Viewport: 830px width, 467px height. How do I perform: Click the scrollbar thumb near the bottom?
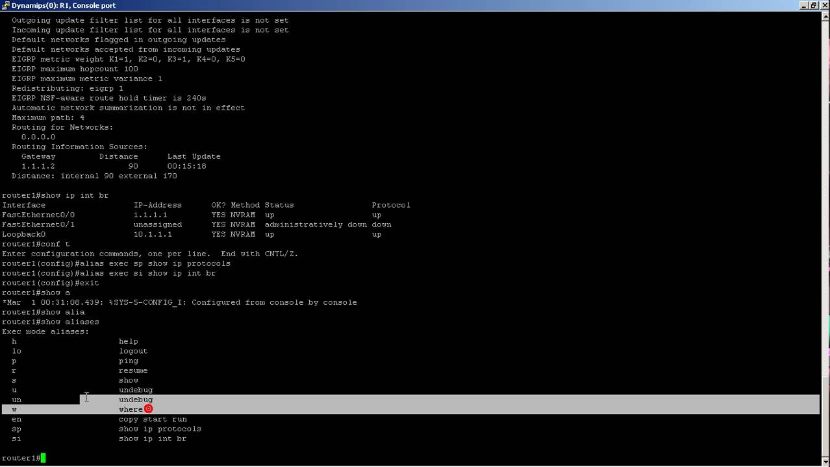(x=825, y=416)
